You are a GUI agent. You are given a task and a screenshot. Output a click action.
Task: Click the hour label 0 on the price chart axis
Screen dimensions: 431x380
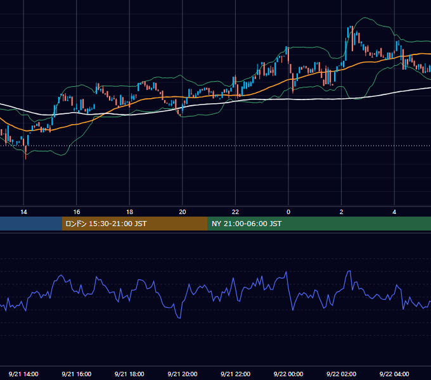tap(288, 212)
